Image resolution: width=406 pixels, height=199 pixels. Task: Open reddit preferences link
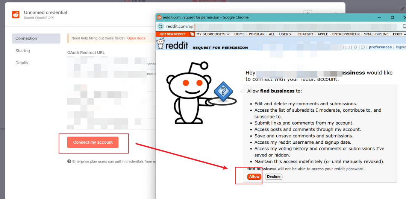tap(380, 47)
